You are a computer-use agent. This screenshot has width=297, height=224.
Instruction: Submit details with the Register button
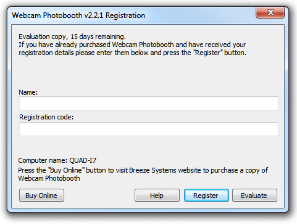(206, 195)
